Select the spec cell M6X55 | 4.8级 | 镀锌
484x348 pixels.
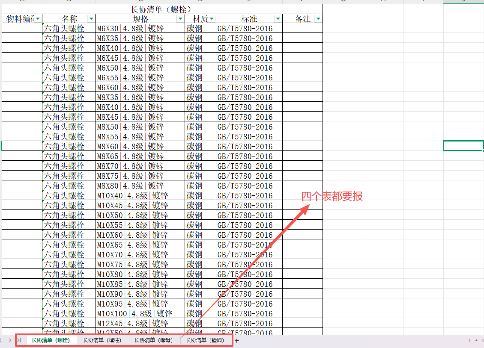click(x=140, y=78)
